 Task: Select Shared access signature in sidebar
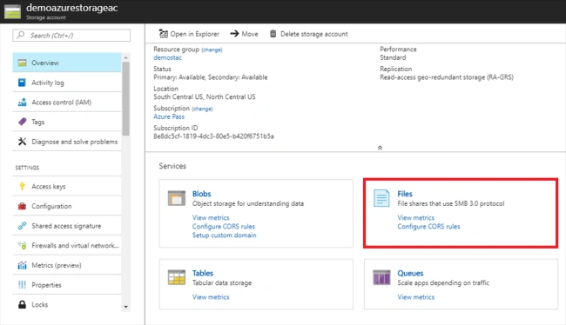click(x=67, y=226)
